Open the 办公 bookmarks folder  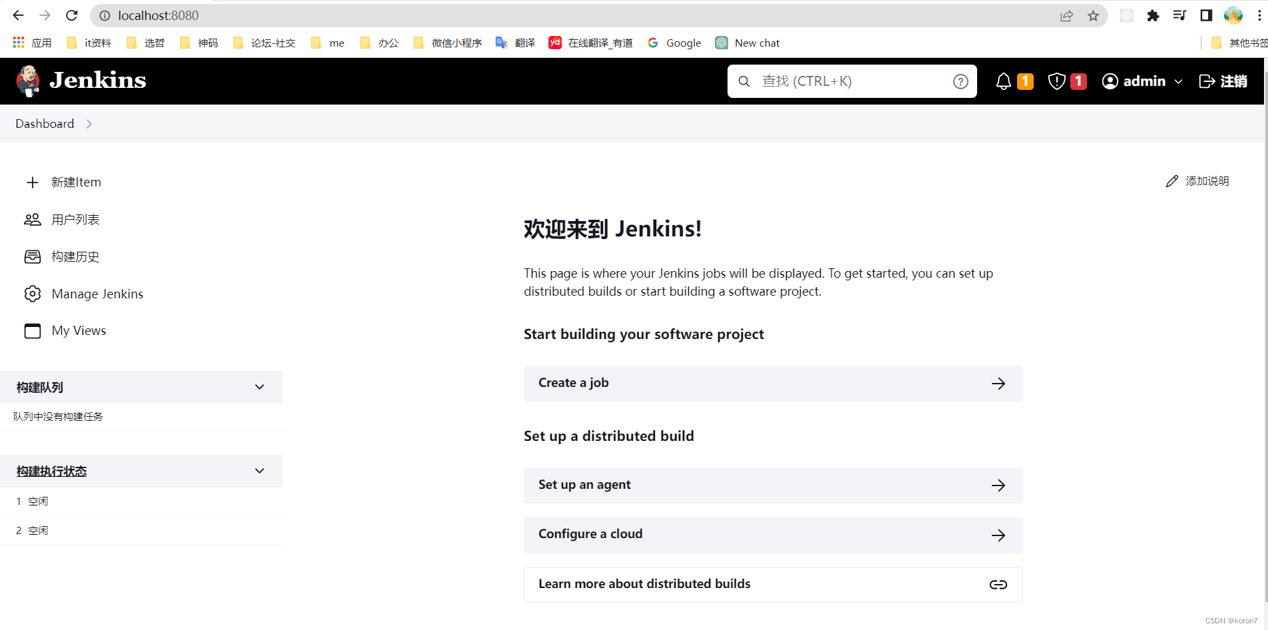(379, 43)
